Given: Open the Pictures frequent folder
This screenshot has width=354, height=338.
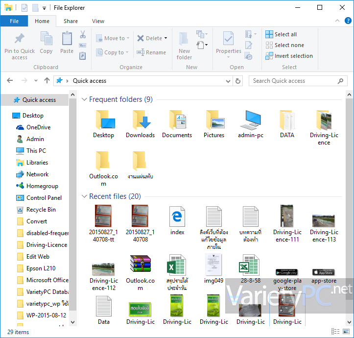Looking at the screenshot, I should 214,124.
